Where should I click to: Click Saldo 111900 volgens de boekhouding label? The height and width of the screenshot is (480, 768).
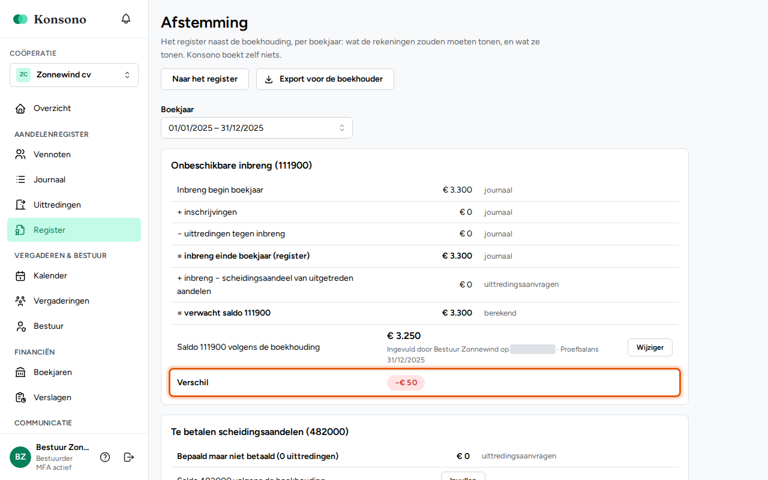[x=248, y=347]
